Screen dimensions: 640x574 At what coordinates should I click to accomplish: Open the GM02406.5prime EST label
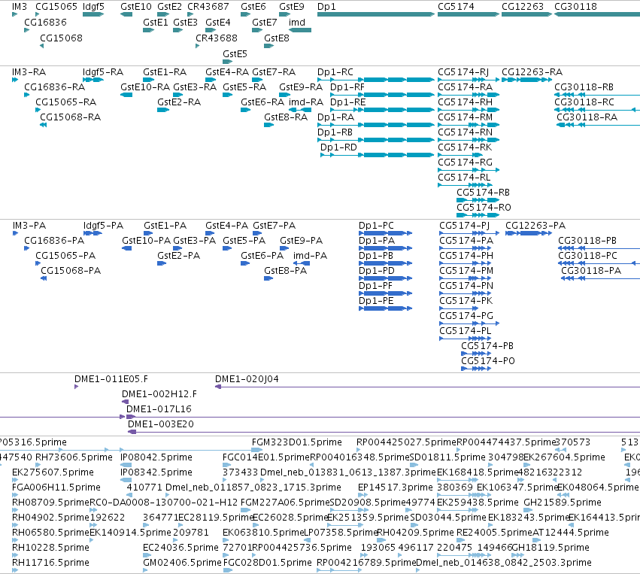pyautogui.click(x=182, y=563)
